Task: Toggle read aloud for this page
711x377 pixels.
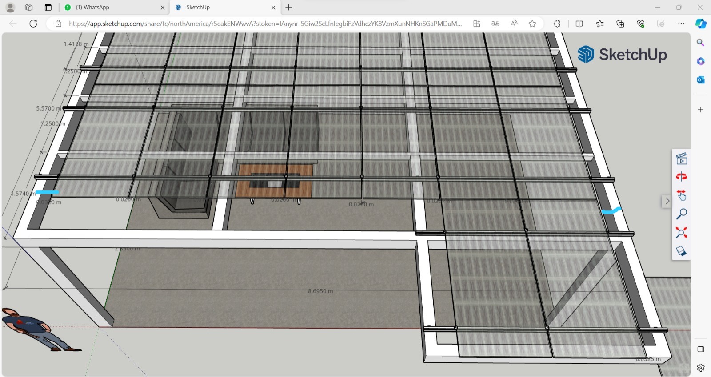Action: coord(514,24)
